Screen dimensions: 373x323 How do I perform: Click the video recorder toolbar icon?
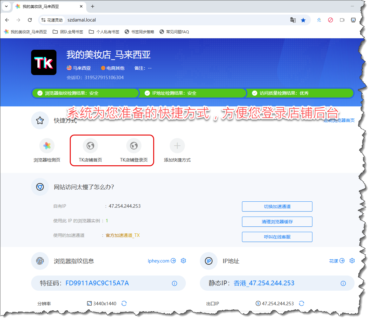pyautogui.click(x=342, y=20)
